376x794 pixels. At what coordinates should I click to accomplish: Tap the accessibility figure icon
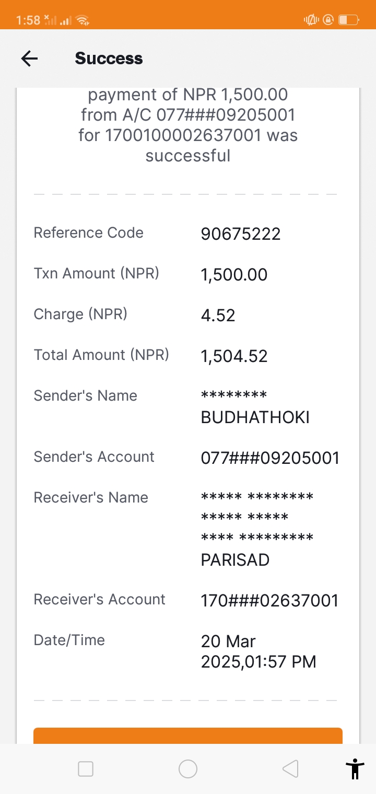[x=355, y=768]
